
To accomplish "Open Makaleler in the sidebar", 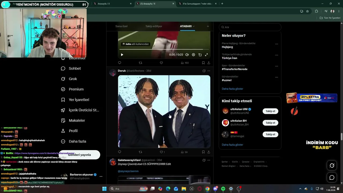I will tap(73, 121).
